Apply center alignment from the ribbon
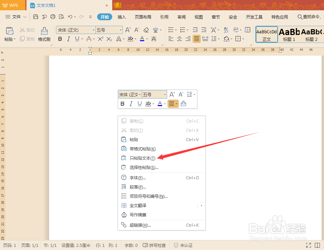324x250 pixels. point(179,38)
